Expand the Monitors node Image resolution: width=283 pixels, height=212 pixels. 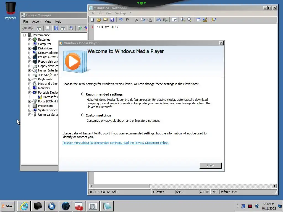[x=30, y=88]
